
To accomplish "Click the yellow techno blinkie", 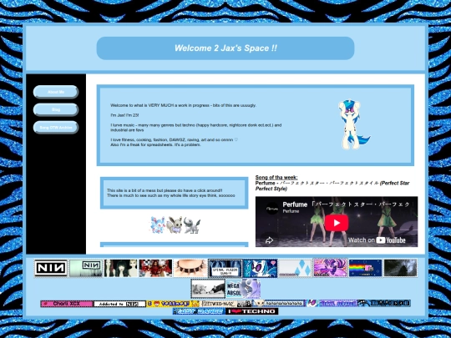I will [x=173, y=304].
